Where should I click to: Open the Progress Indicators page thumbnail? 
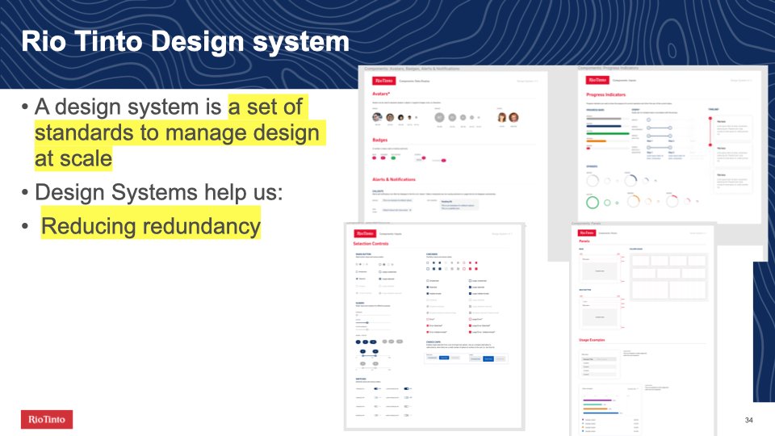(670, 146)
